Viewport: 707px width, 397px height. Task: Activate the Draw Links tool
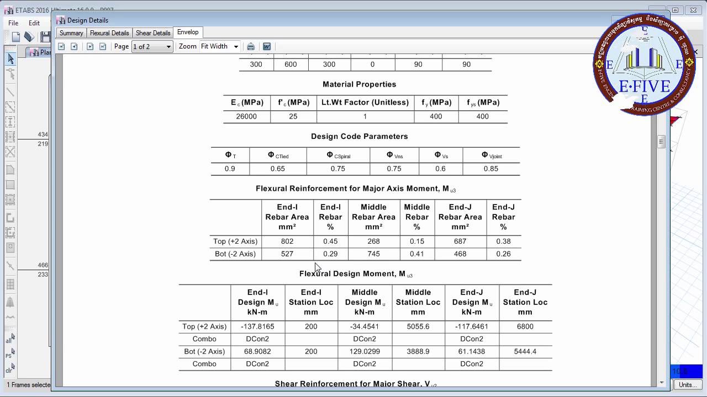click(10, 266)
